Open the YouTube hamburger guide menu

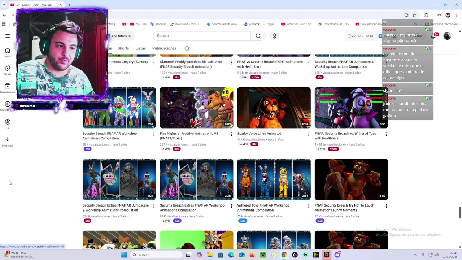tap(8, 36)
